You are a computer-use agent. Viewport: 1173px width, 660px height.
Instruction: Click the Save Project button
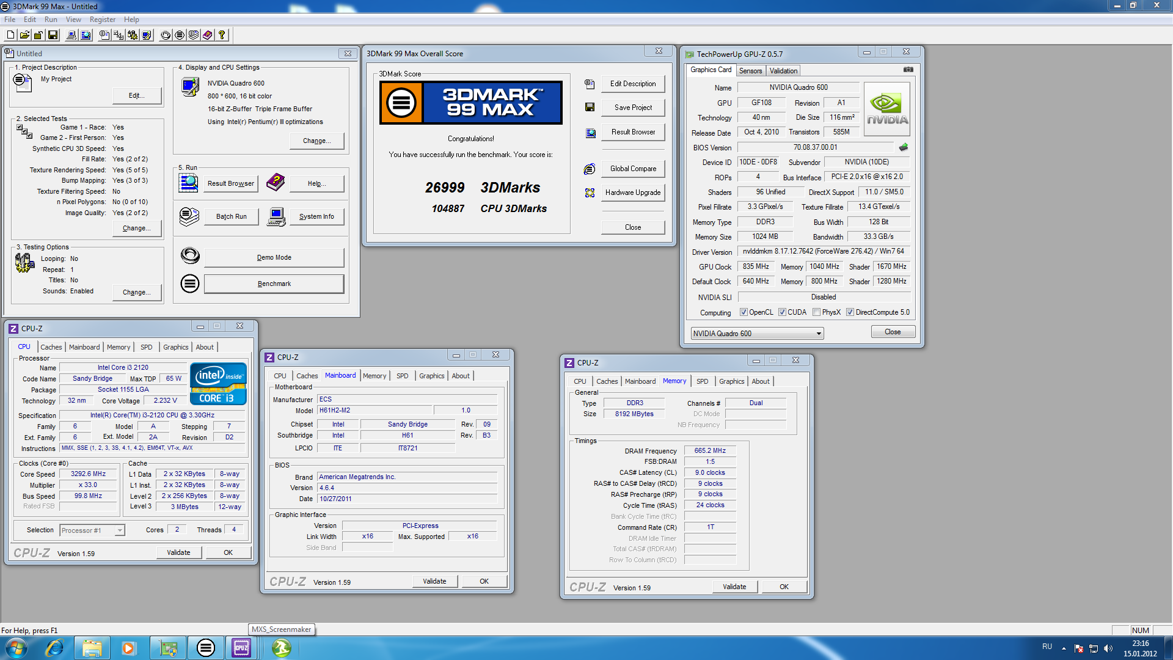pos(633,108)
